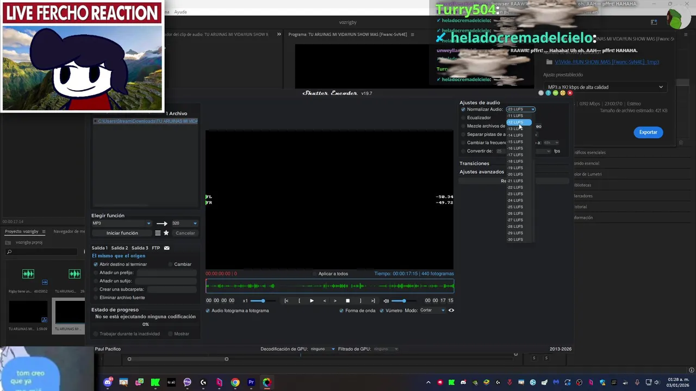Open the function list menu icon

[158, 233]
